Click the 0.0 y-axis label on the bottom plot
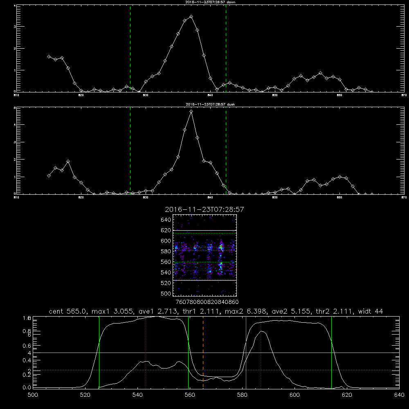 click(x=27, y=388)
